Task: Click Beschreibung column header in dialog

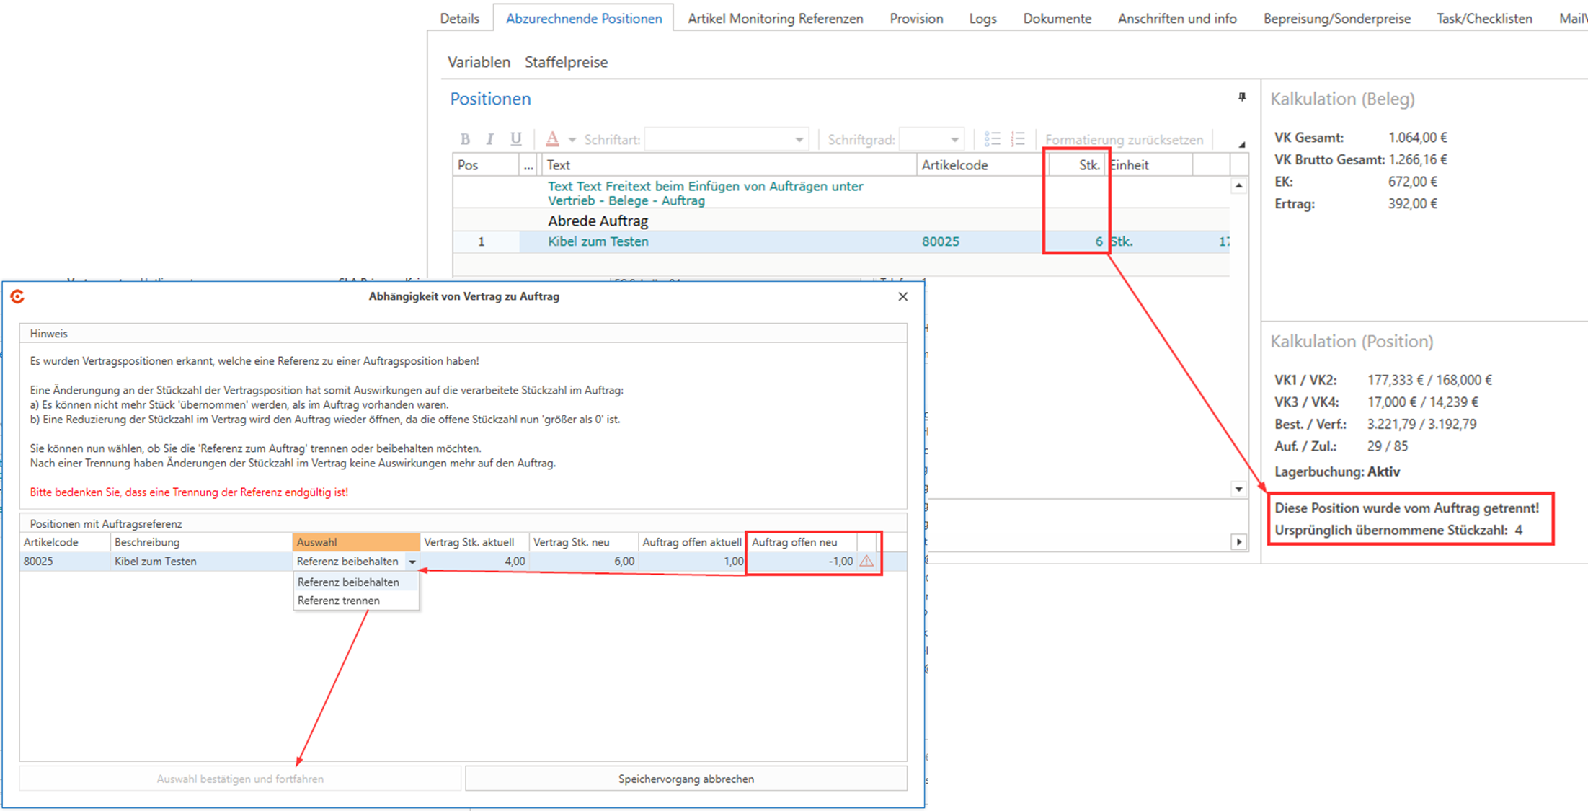Action: pyautogui.click(x=201, y=542)
